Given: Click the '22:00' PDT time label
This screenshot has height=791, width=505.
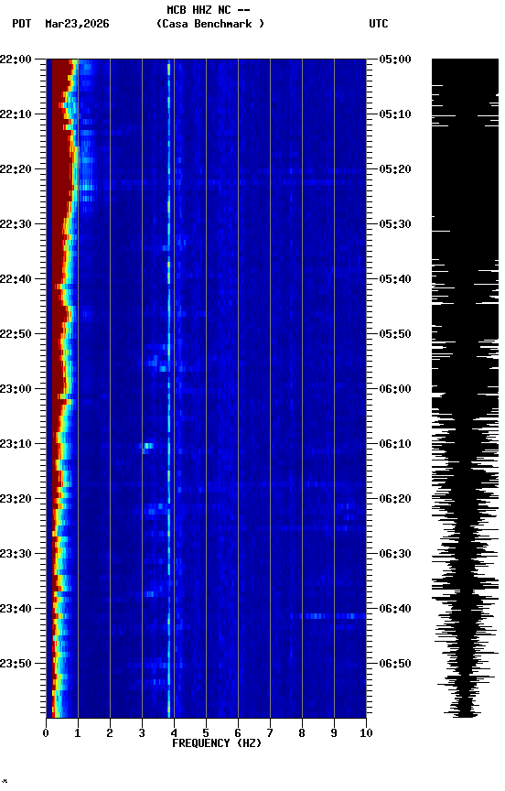Looking at the screenshot, I should point(16,60).
